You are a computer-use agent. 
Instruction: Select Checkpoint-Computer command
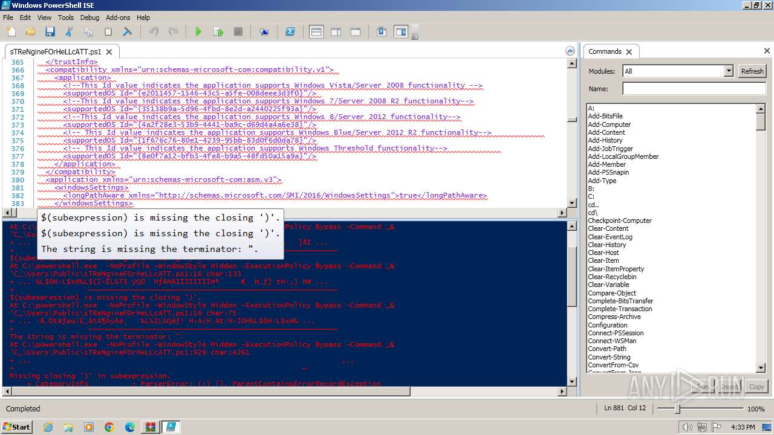pyautogui.click(x=620, y=221)
